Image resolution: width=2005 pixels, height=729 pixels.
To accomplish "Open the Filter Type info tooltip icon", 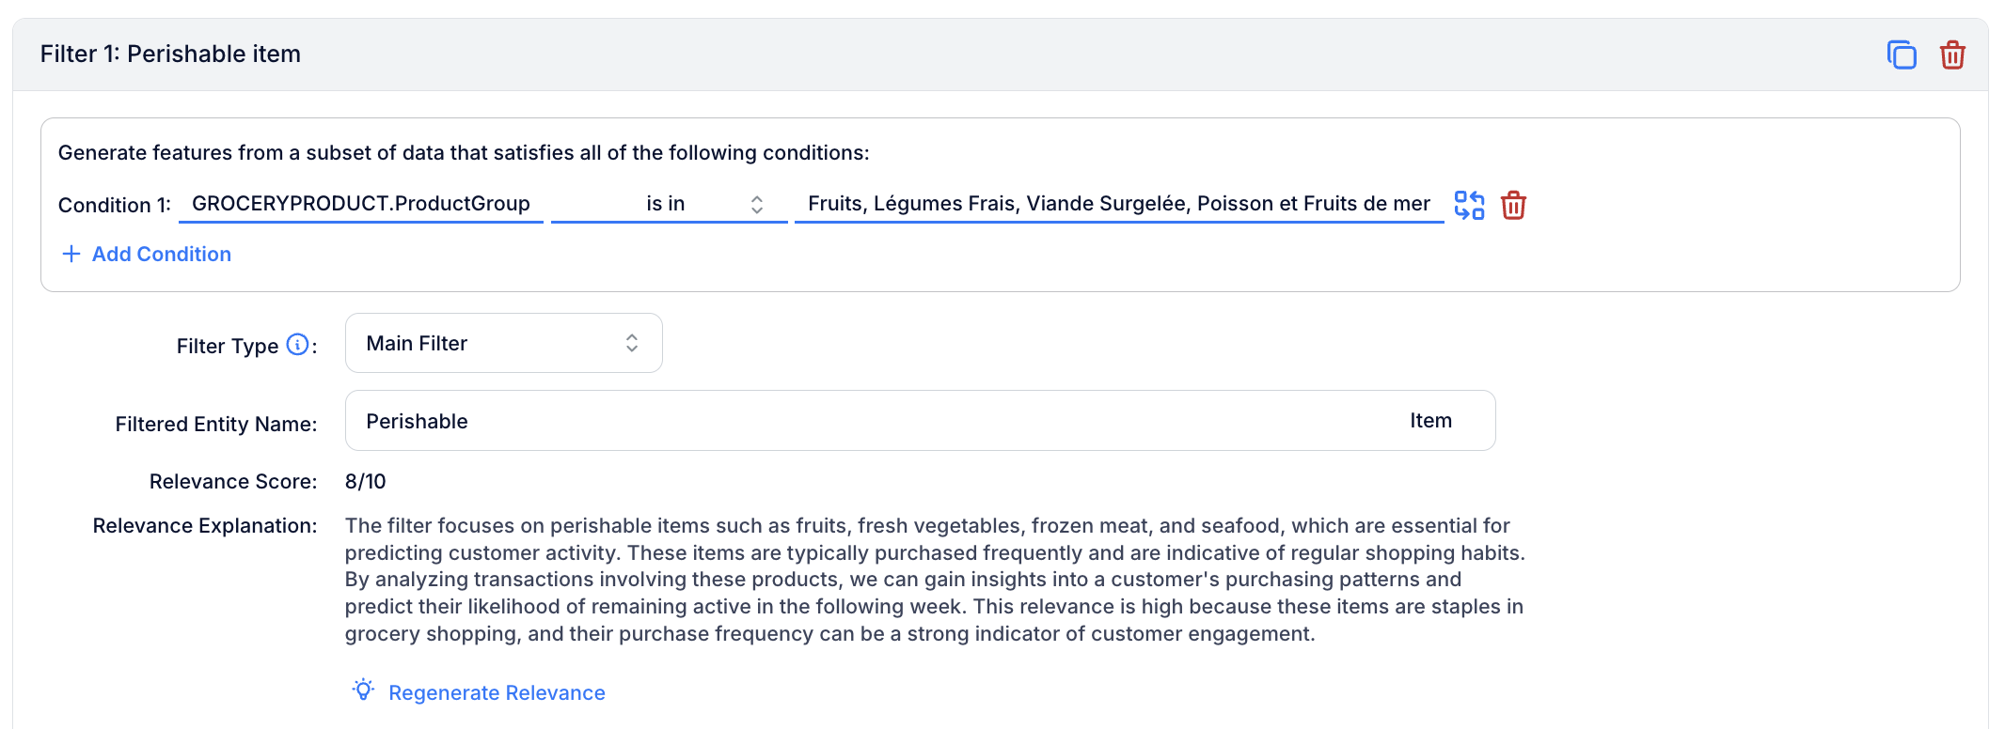I will [x=297, y=345].
